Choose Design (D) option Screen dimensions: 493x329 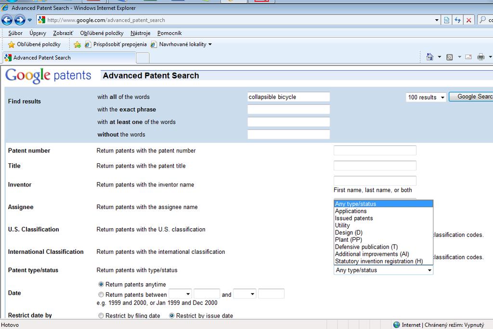pos(383,233)
